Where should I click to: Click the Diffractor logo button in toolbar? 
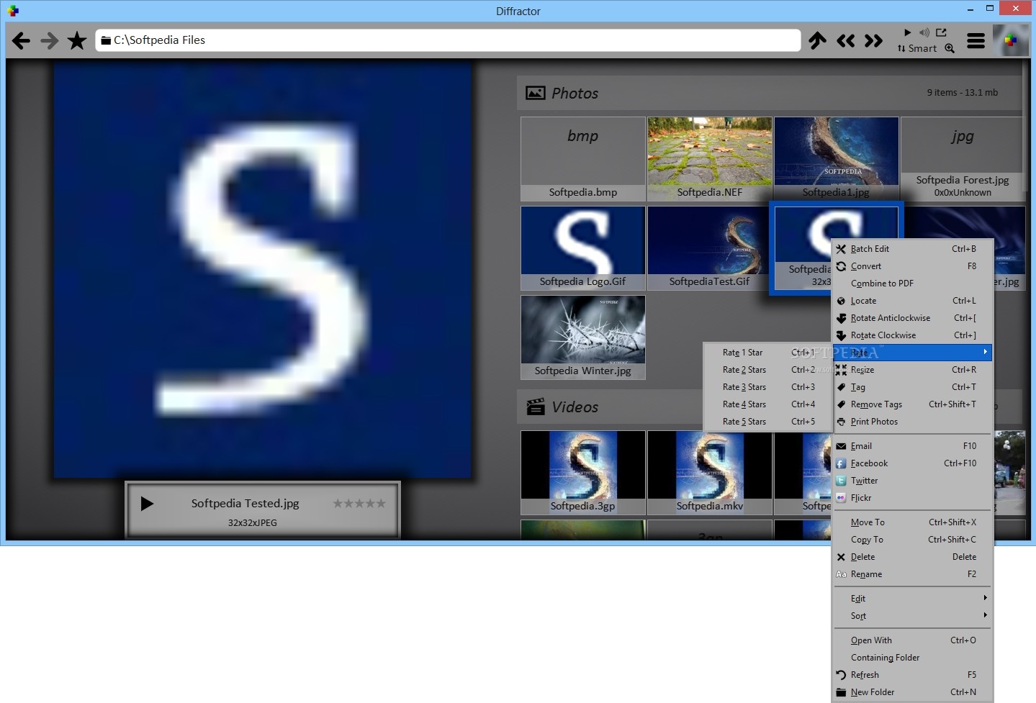(1011, 40)
